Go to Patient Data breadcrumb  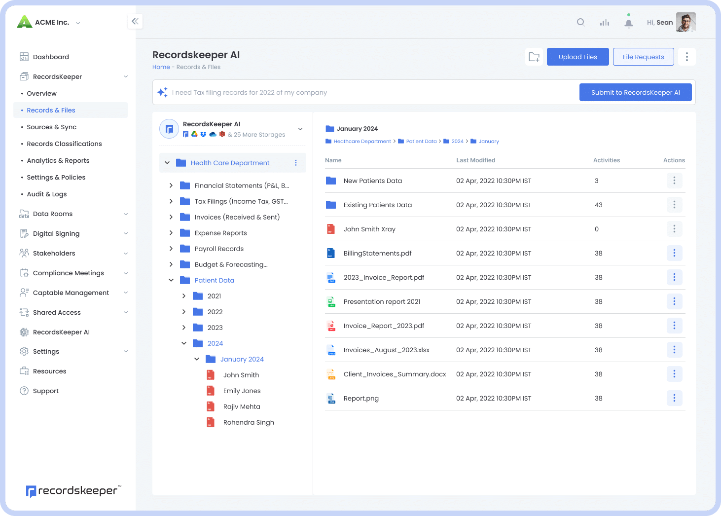(422, 141)
